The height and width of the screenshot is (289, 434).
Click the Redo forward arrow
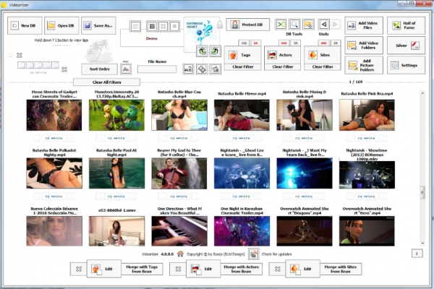click(335, 25)
